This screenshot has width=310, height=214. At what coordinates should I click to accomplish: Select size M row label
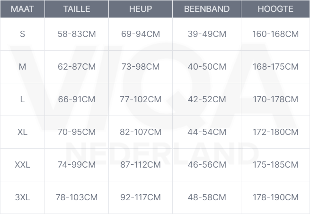click(x=22, y=67)
